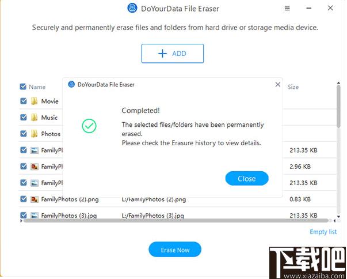Click the green checkmark success icon
The width and height of the screenshot is (347, 279).
[89, 126]
